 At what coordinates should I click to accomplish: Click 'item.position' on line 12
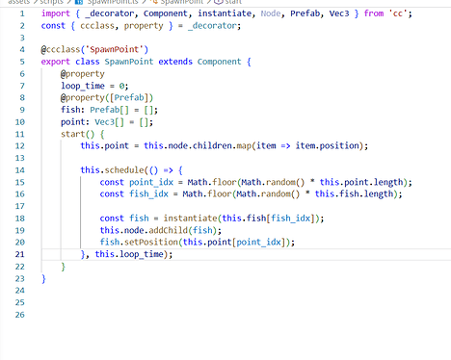327,146
